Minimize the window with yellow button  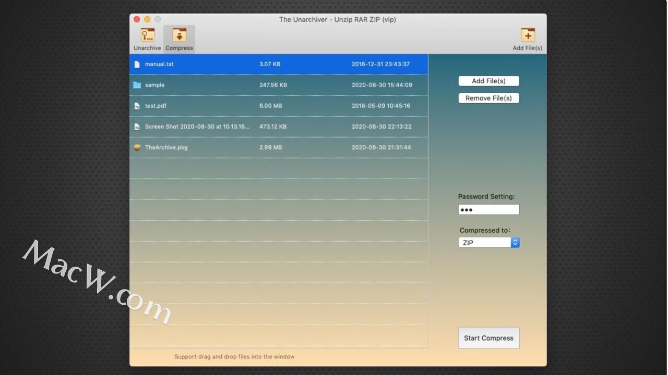(x=147, y=19)
